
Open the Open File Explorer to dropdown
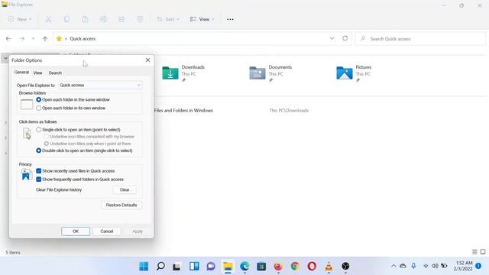100,85
